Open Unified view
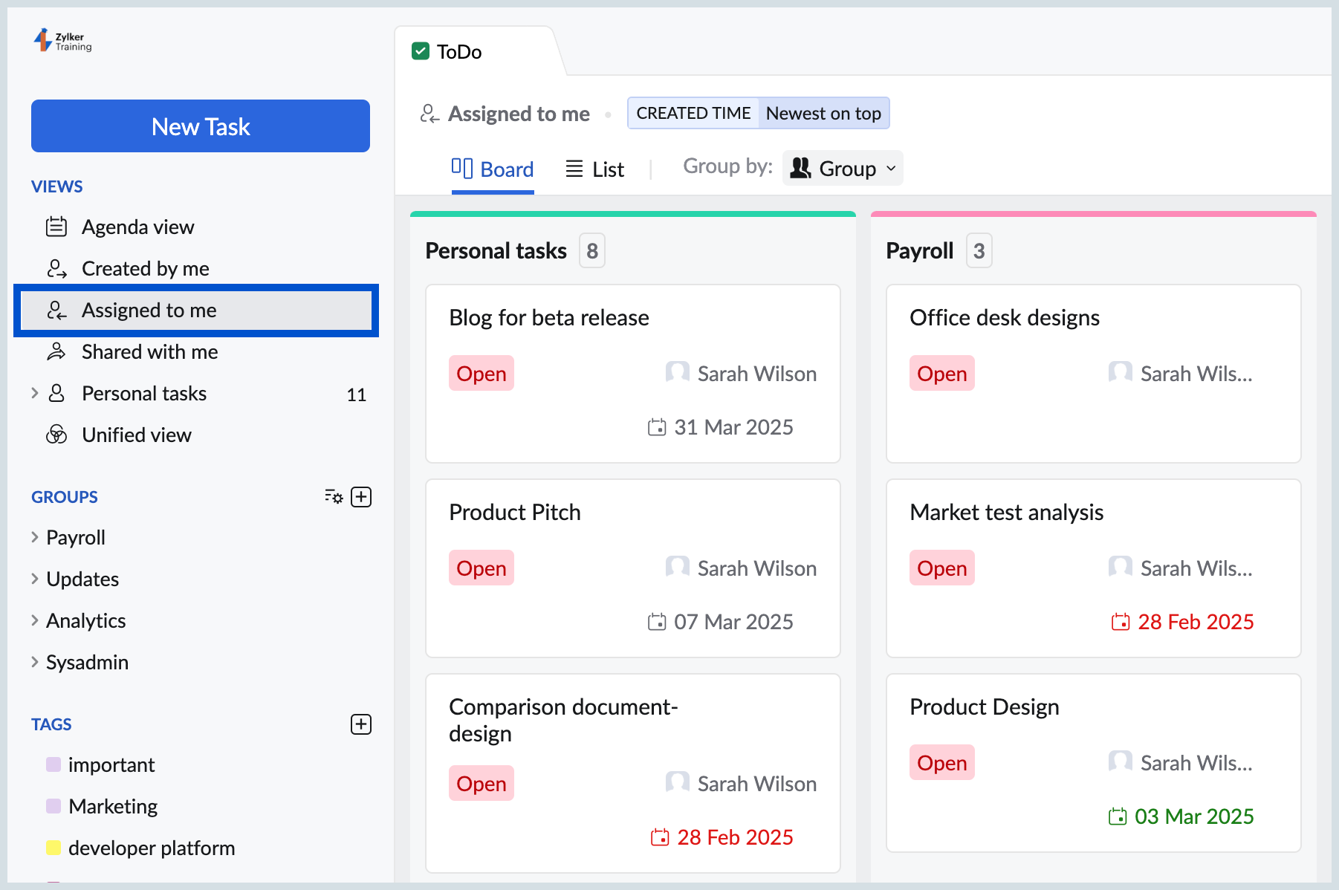Image resolution: width=1339 pixels, height=890 pixels. pyautogui.click(x=137, y=435)
